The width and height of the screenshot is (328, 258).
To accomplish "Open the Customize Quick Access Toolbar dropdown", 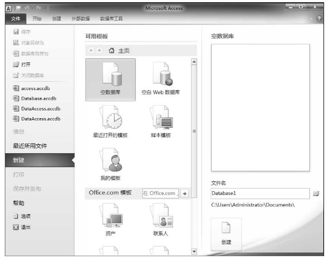I will (51, 9).
